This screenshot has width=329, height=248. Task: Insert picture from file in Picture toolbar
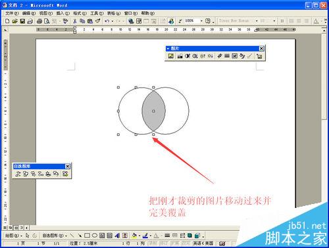point(171,56)
